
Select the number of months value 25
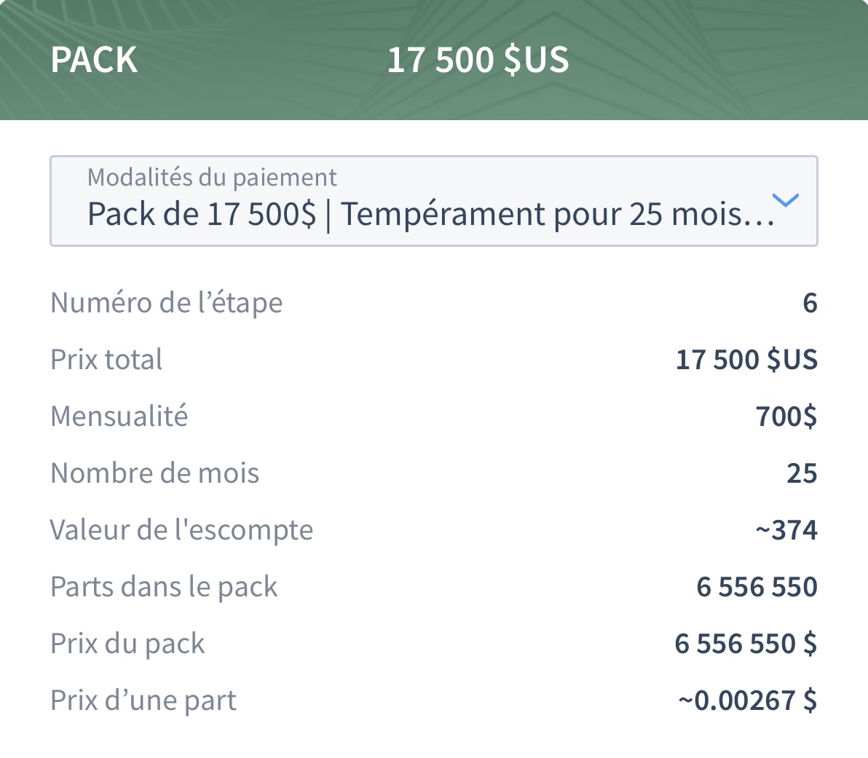point(802,473)
